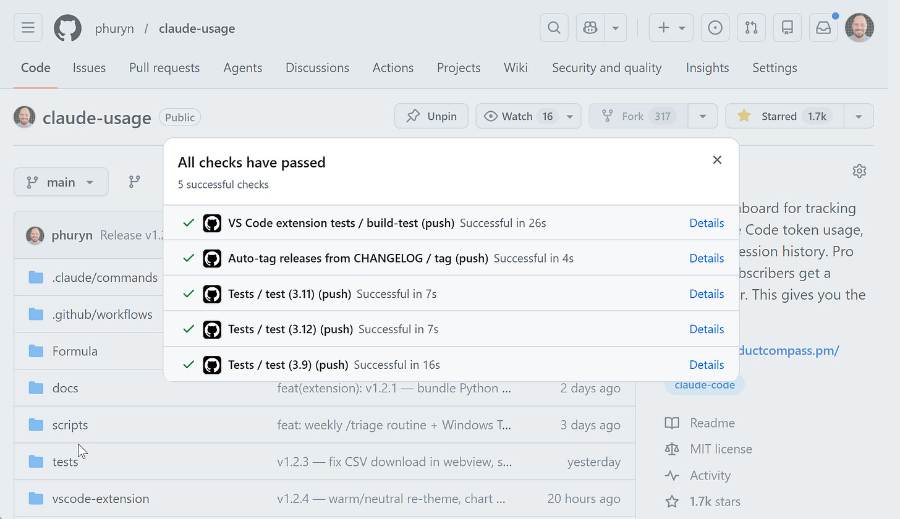Click the phuryn owner link in breadcrumb

[x=114, y=28]
